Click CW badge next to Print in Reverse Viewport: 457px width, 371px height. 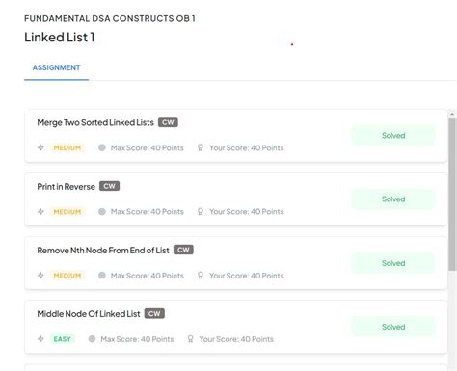(x=109, y=186)
